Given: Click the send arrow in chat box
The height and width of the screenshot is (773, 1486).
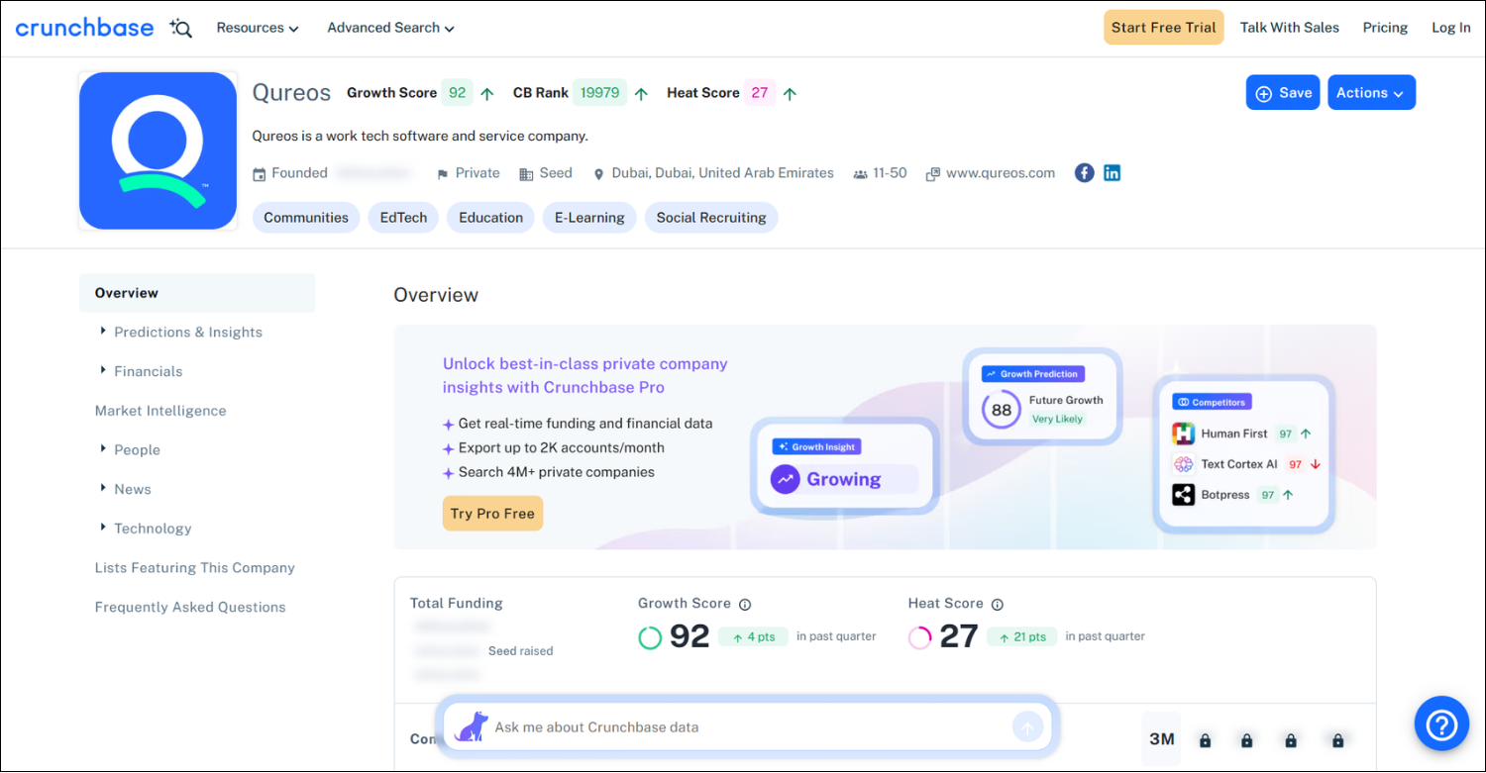Looking at the screenshot, I should (x=1027, y=727).
